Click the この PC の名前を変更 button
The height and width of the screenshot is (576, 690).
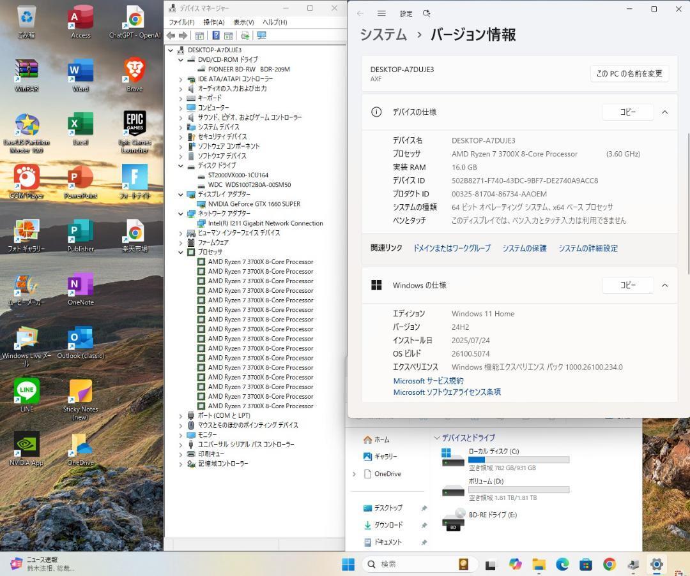(629, 73)
